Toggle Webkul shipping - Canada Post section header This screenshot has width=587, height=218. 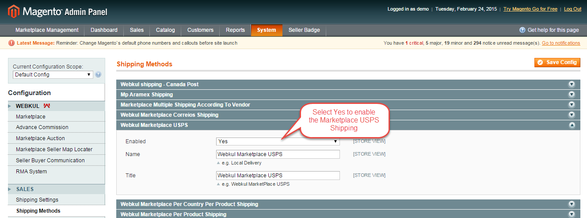click(x=348, y=84)
